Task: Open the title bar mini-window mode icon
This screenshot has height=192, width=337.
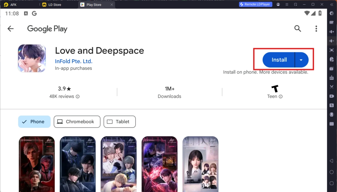Action: (x=296, y=4)
